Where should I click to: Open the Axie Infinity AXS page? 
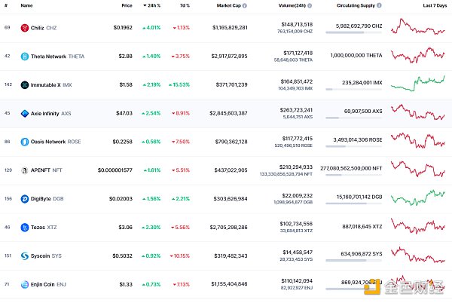pos(50,114)
